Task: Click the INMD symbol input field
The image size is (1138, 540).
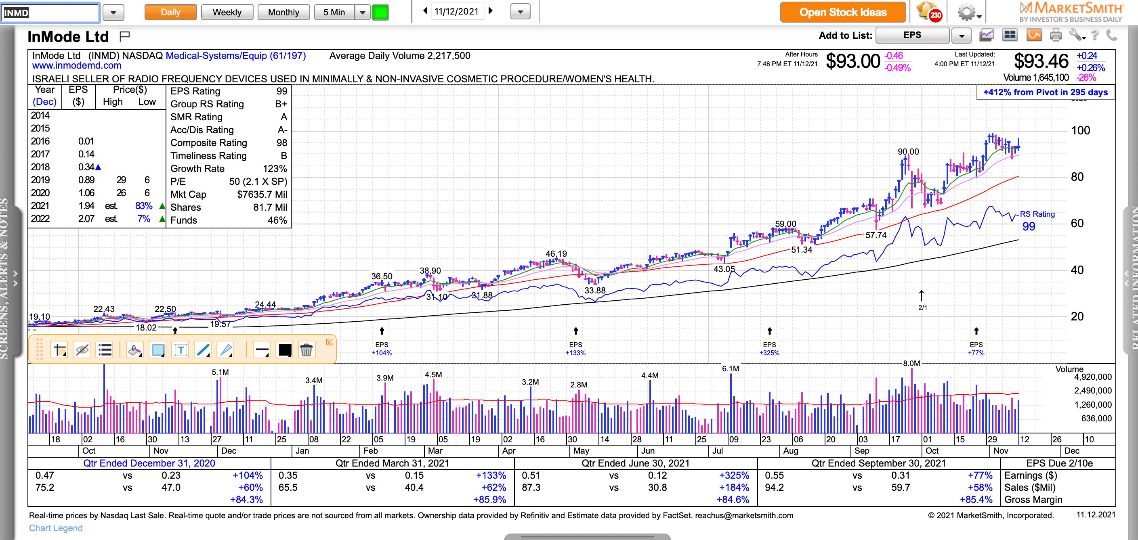Action: tap(50, 13)
